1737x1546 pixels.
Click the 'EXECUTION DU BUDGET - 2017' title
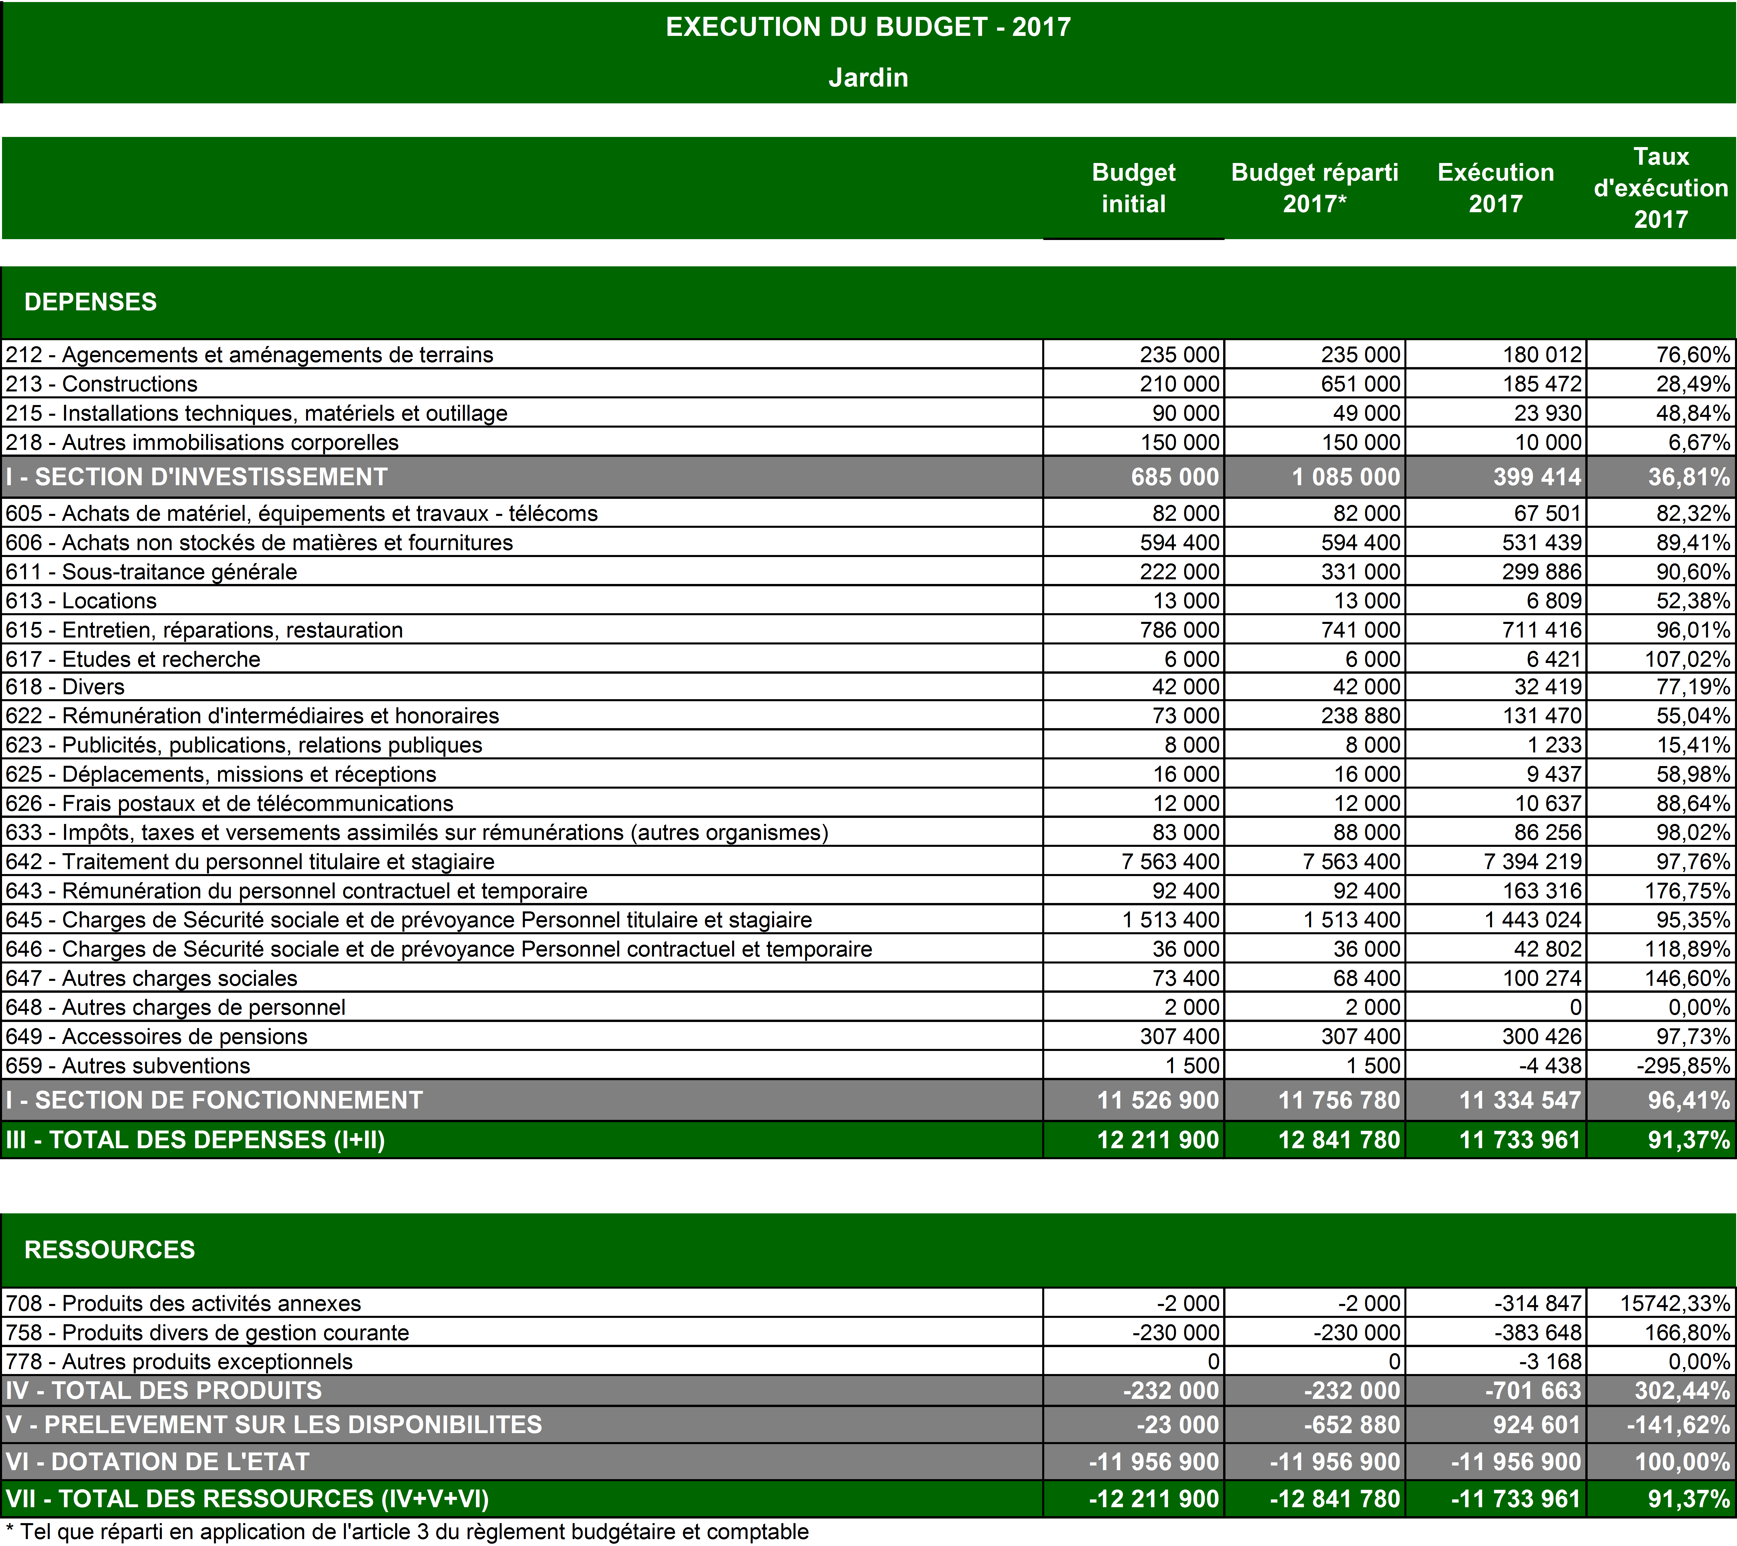(x=868, y=27)
